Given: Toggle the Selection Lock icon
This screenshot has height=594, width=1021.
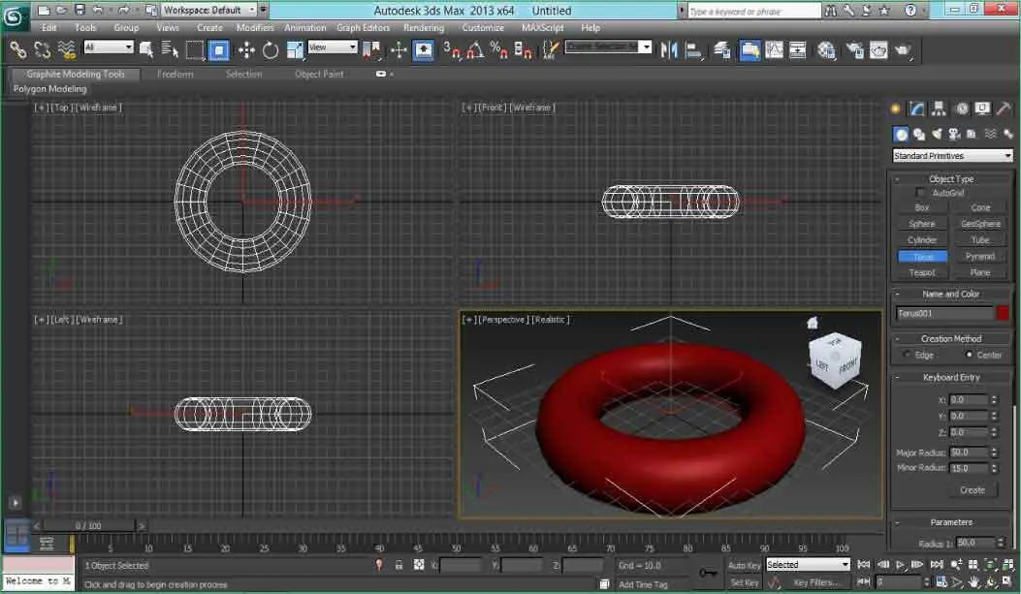Looking at the screenshot, I should [399, 565].
